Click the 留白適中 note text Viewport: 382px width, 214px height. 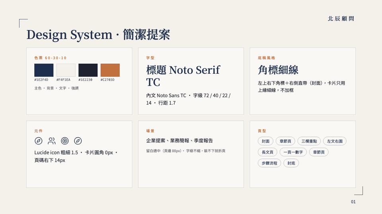coord(186,151)
